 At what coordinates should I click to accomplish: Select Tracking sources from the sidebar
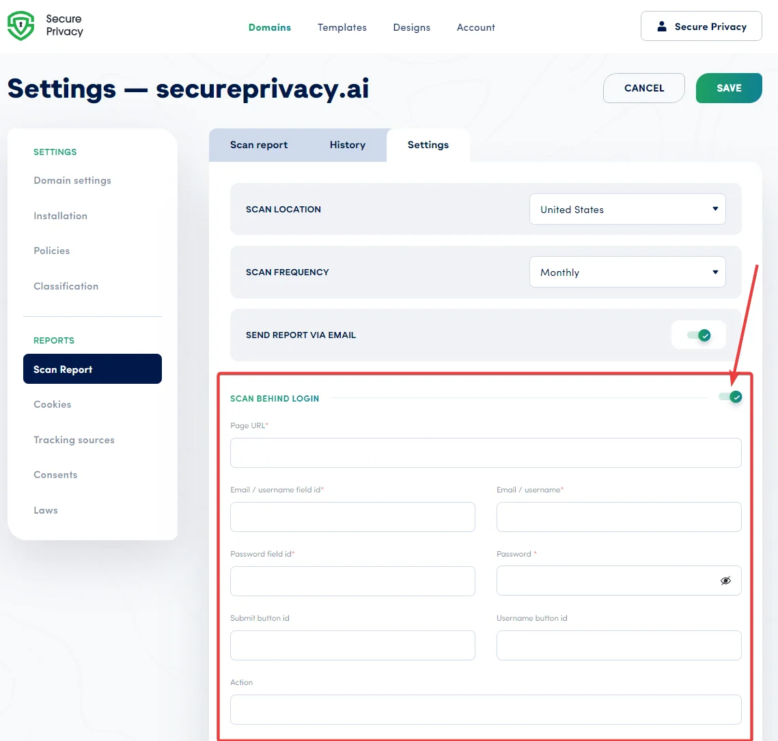pyautogui.click(x=74, y=440)
